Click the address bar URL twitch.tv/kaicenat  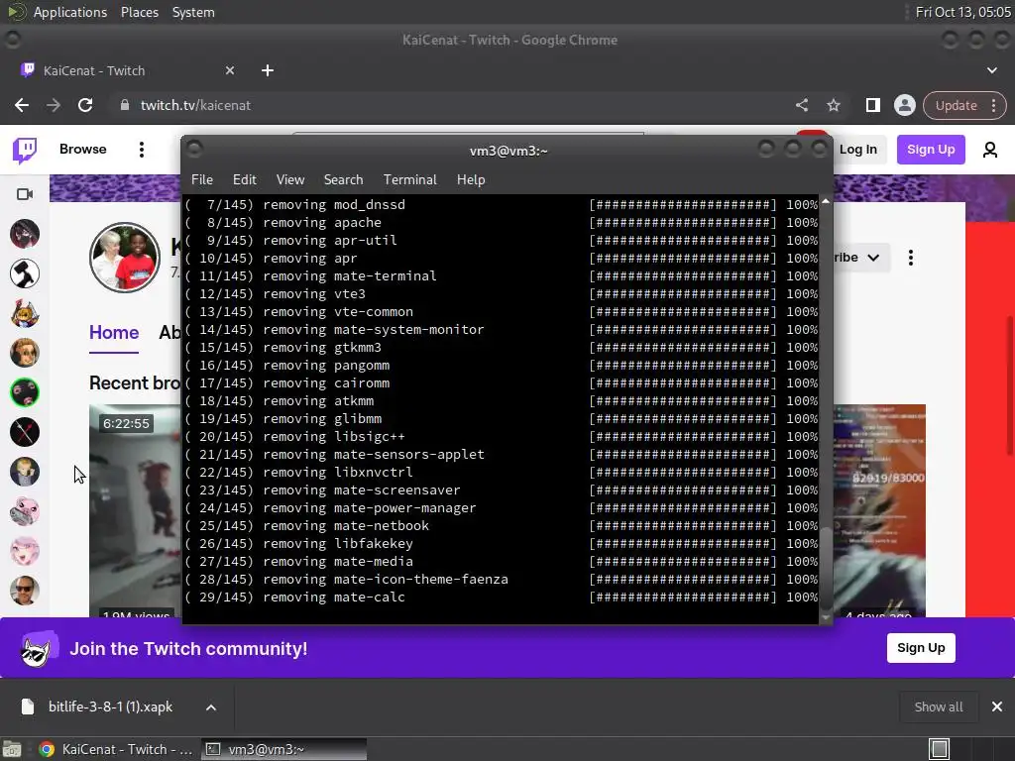pyautogui.click(x=195, y=105)
